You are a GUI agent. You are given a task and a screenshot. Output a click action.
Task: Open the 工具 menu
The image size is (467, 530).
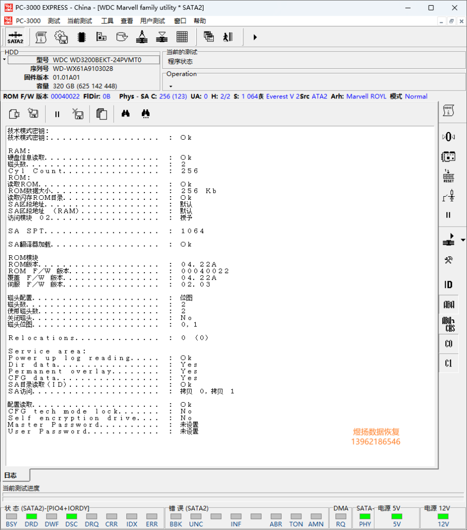pyautogui.click(x=108, y=21)
